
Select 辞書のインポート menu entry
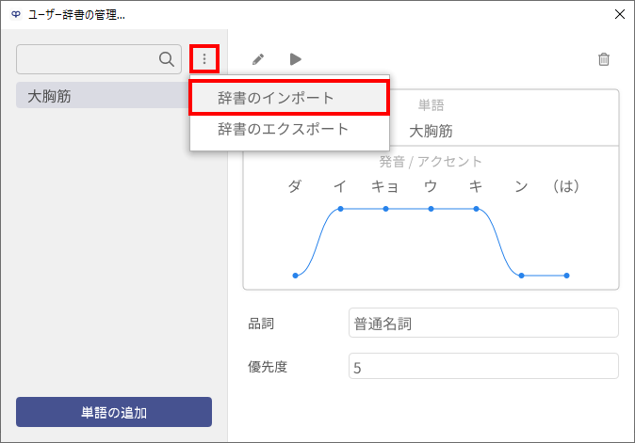289,98
